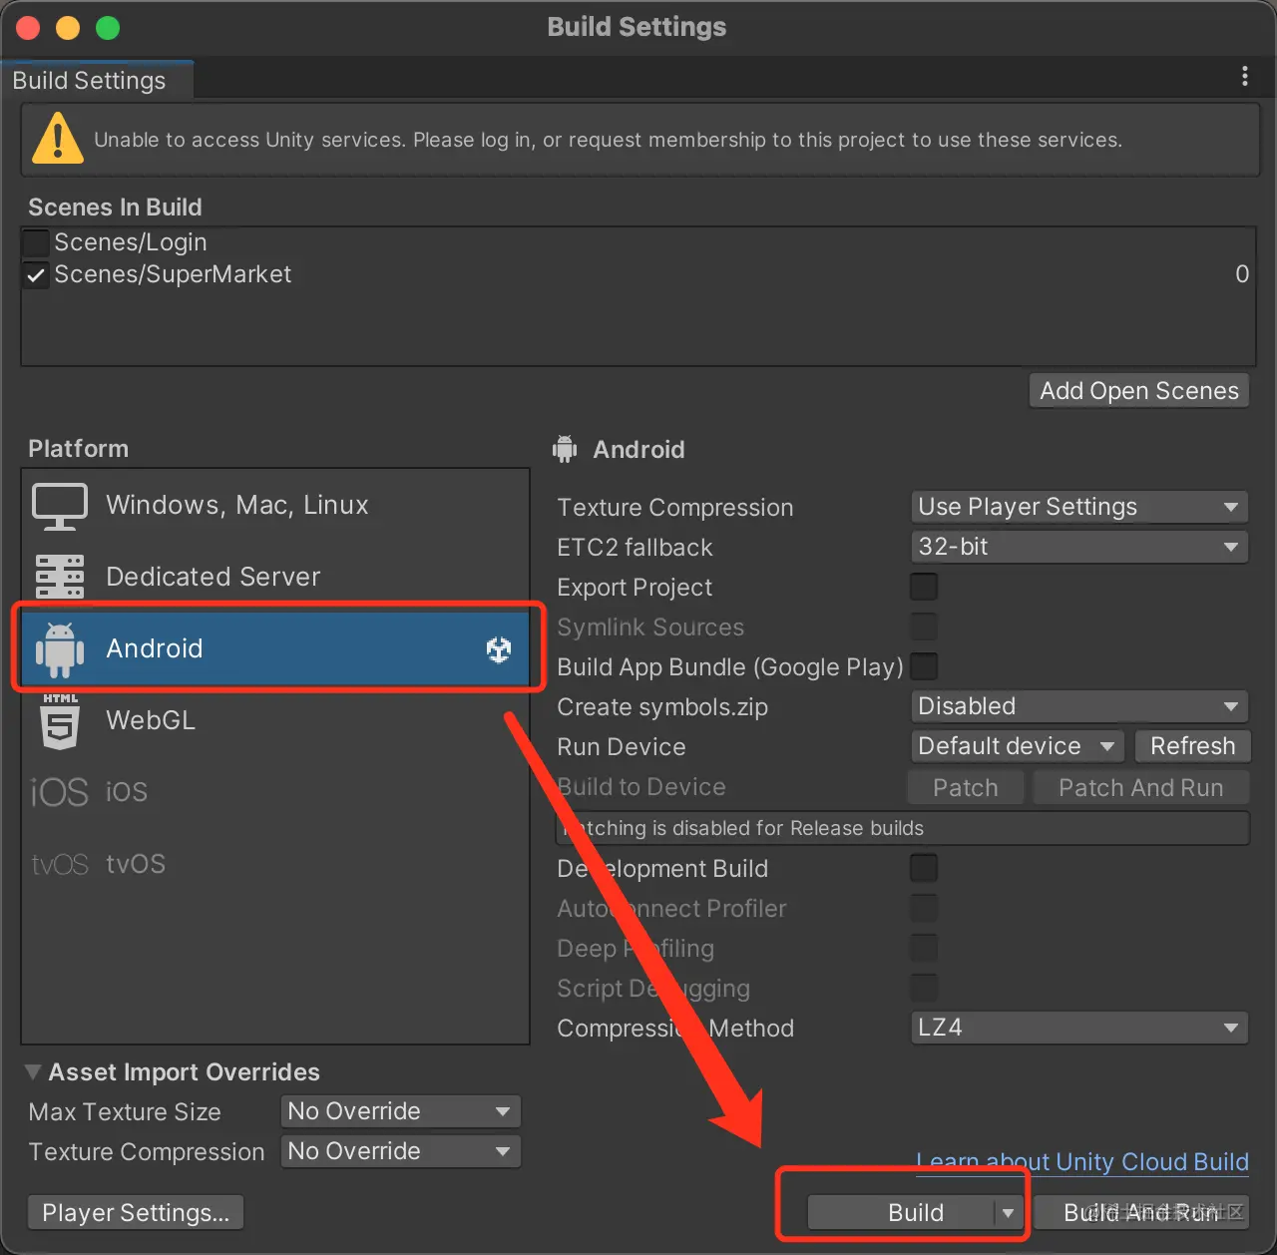Screen dimensions: 1277x1255
Task: Click the Build button
Action: coord(901,1213)
